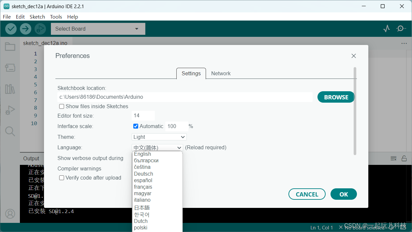Close the Preferences dialog with X
412x232 pixels.
(354, 56)
